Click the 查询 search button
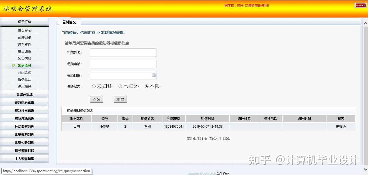Viewport: 368px width, 175px height. point(96,99)
